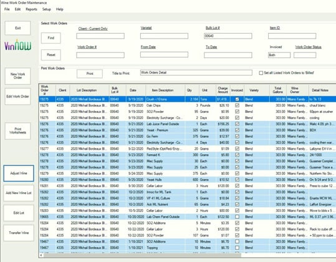This screenshot has height=262, width=336.
Task: Click the Charge Amount column header
Action: click(223, 90)
